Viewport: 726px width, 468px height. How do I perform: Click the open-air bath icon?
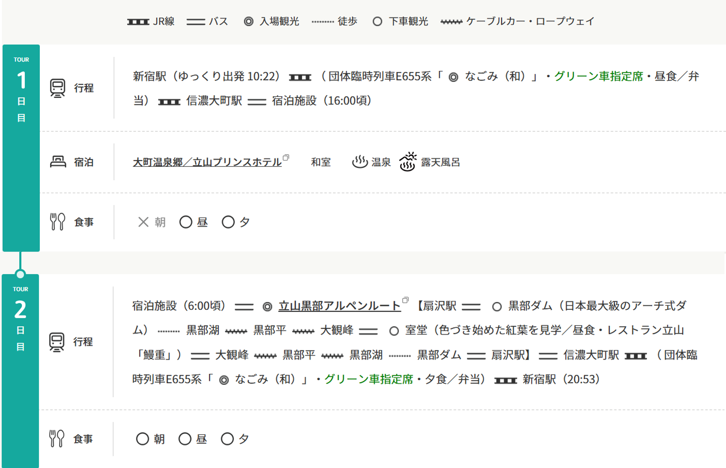[x=408, y=162]
